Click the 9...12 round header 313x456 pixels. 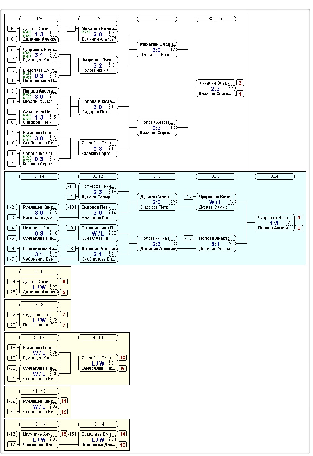click(x=39, y=337)
